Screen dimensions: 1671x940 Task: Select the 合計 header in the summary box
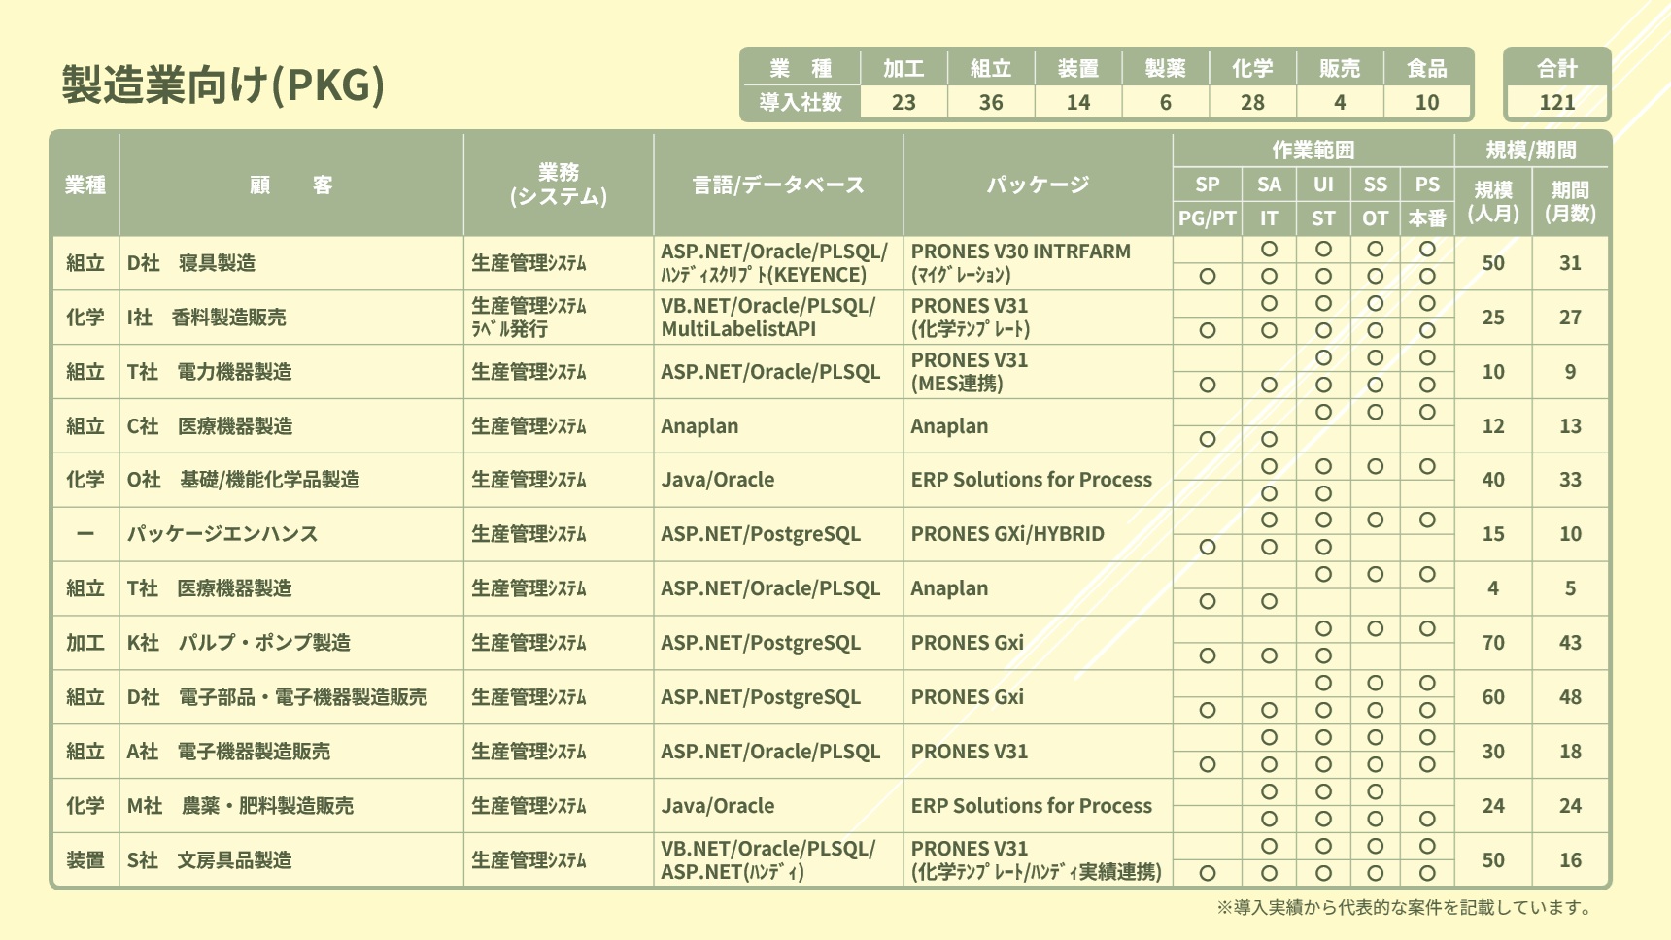[x=1556, y=69]
